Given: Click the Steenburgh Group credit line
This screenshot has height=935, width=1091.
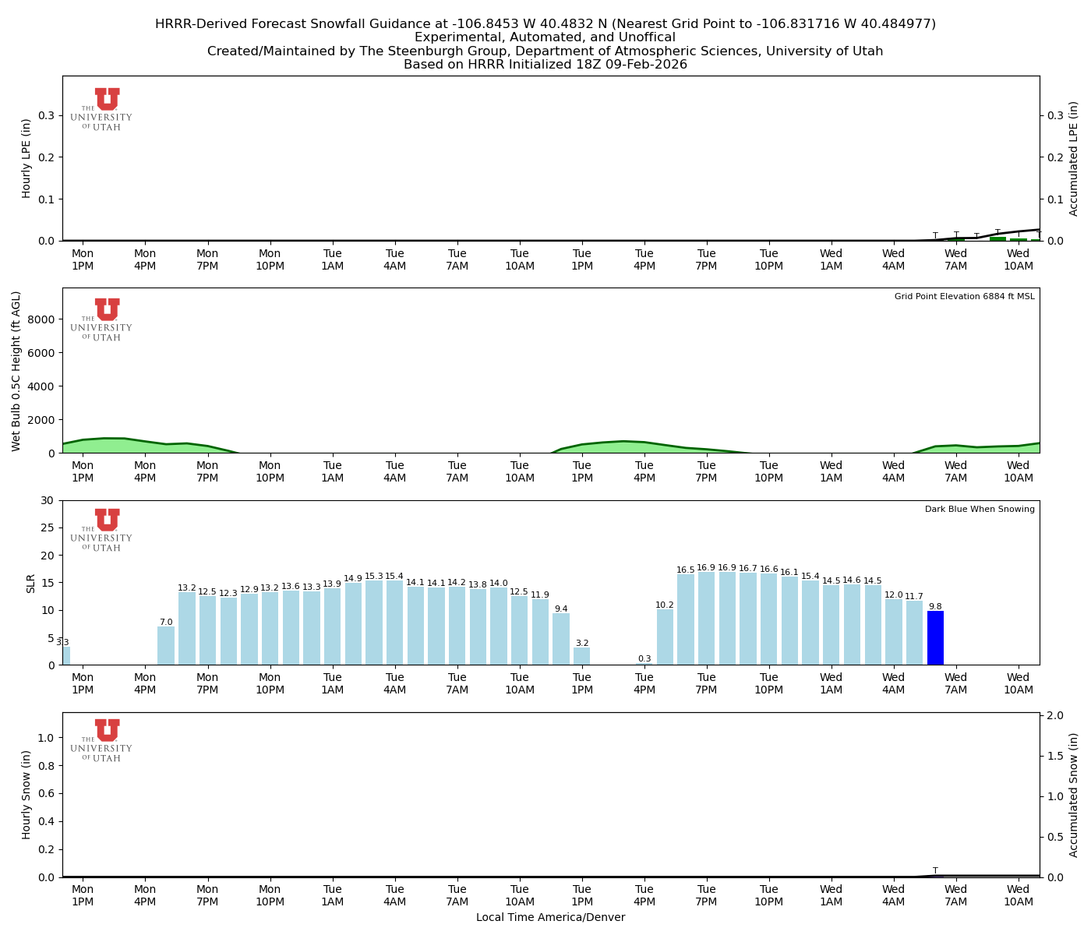Looking at the screenshot, I should point(545,51).
